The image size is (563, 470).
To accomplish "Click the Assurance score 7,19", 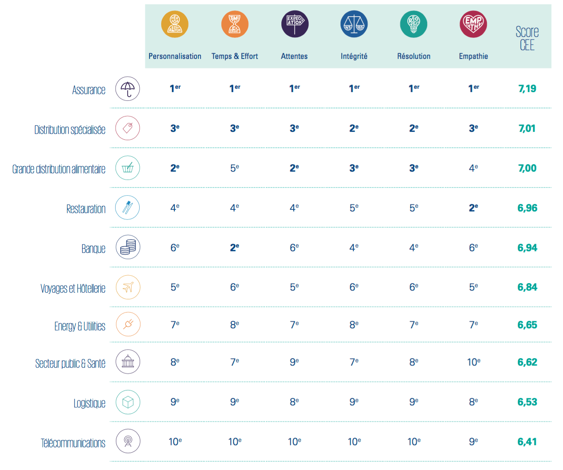I will 527,89.
